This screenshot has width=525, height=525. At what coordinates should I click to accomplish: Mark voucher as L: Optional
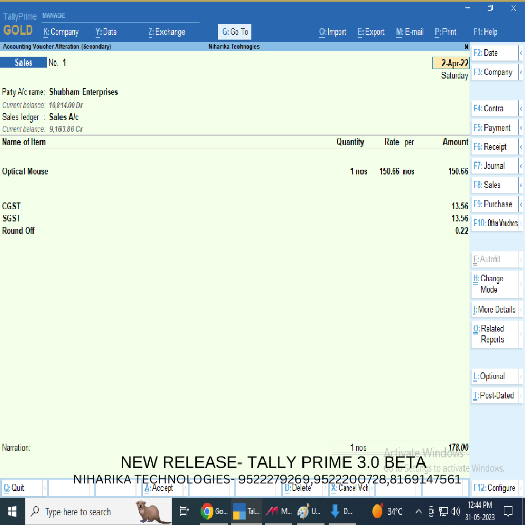click(x=494, y=377)
